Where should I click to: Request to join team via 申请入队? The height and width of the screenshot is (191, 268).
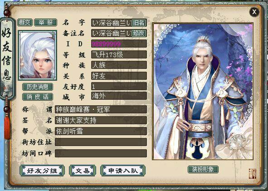[123, 171]
